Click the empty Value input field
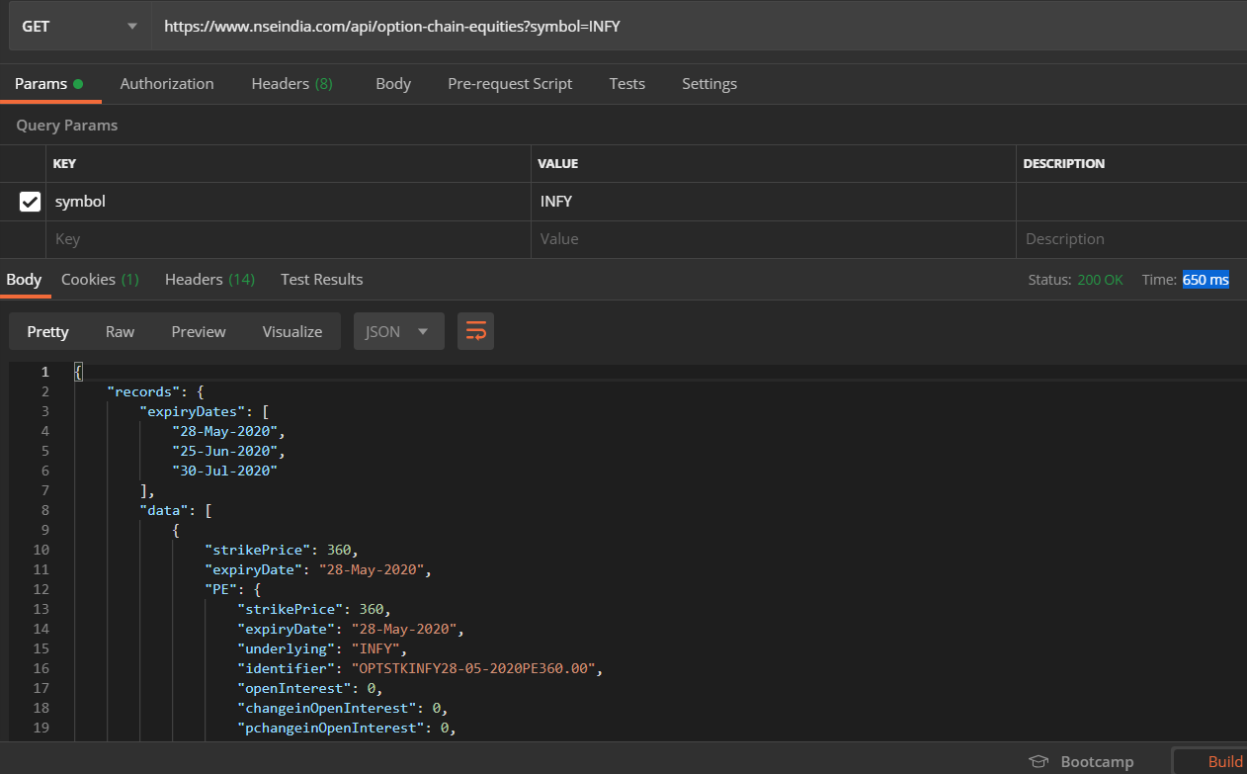The height and width of the screenshot is (774, 1247). (774, 239)
